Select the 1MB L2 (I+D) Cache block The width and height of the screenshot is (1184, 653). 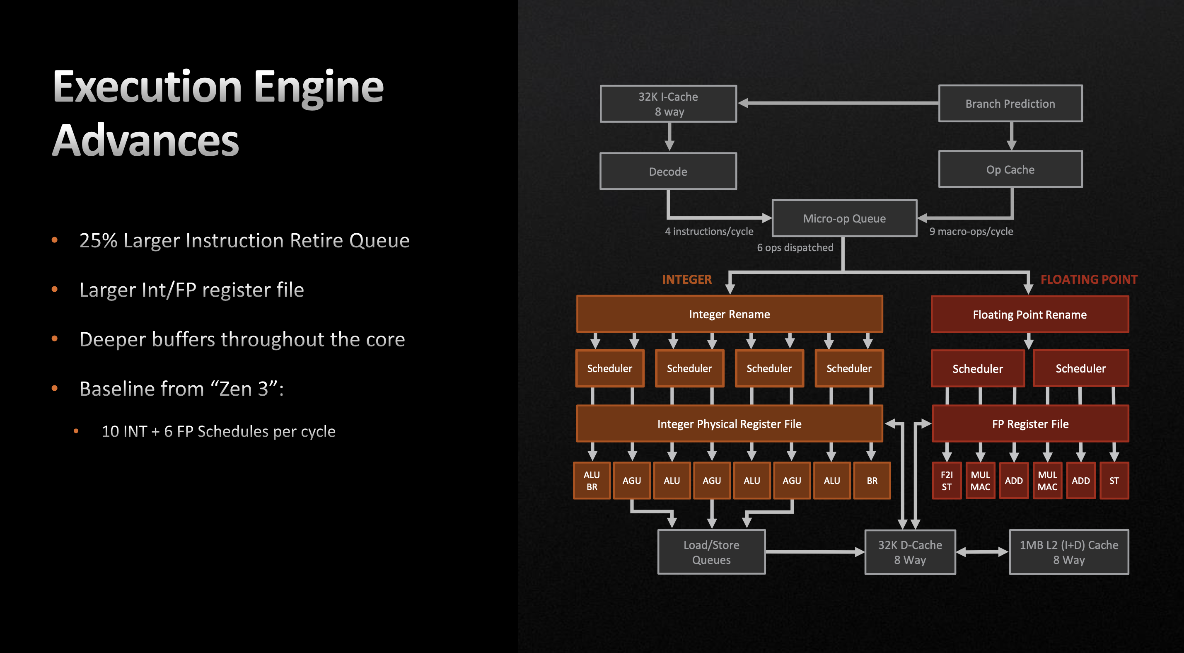tap(1069, 552)
